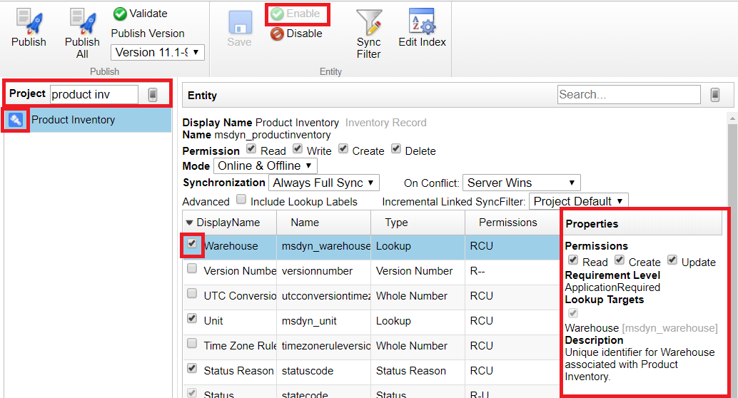Open the Edit Index tool
The height and width of the screenshot is (398, 738).
[x=422, y=22]
